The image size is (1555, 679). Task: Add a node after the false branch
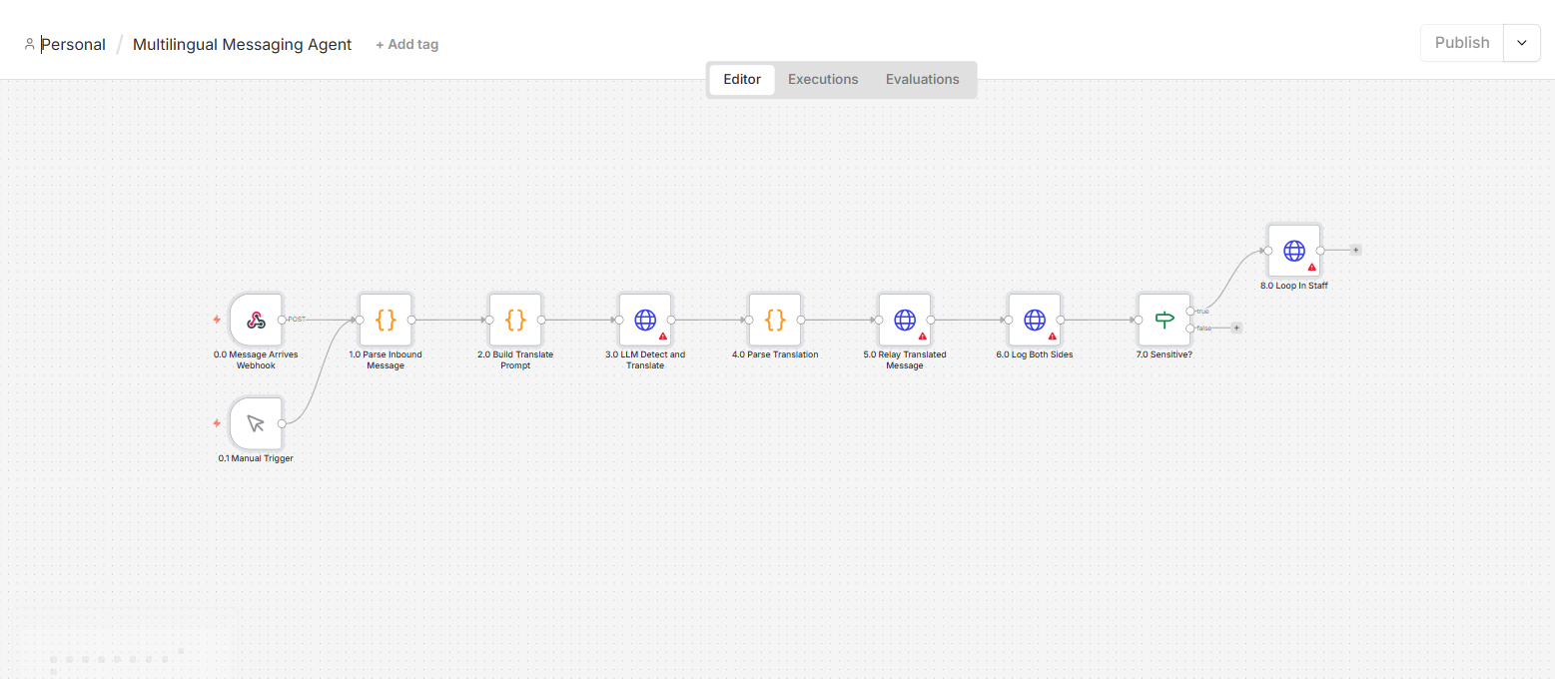1236,328
